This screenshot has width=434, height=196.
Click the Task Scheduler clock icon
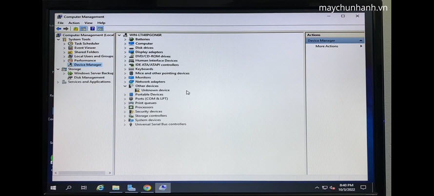(70, 43)
